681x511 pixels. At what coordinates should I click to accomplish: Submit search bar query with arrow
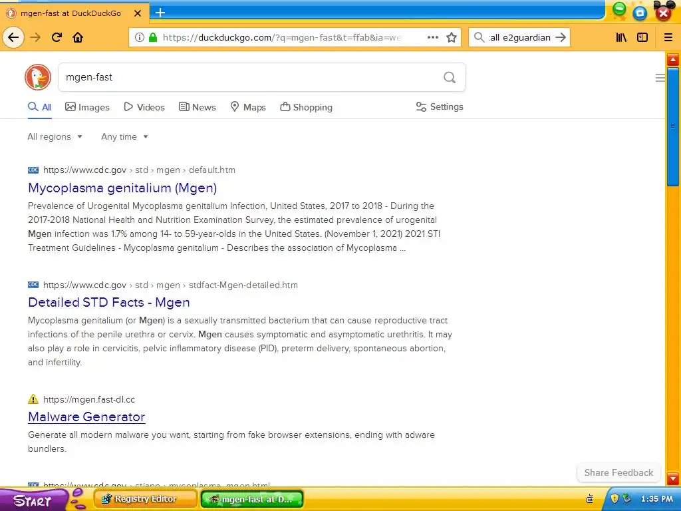(x=561, y=37)
